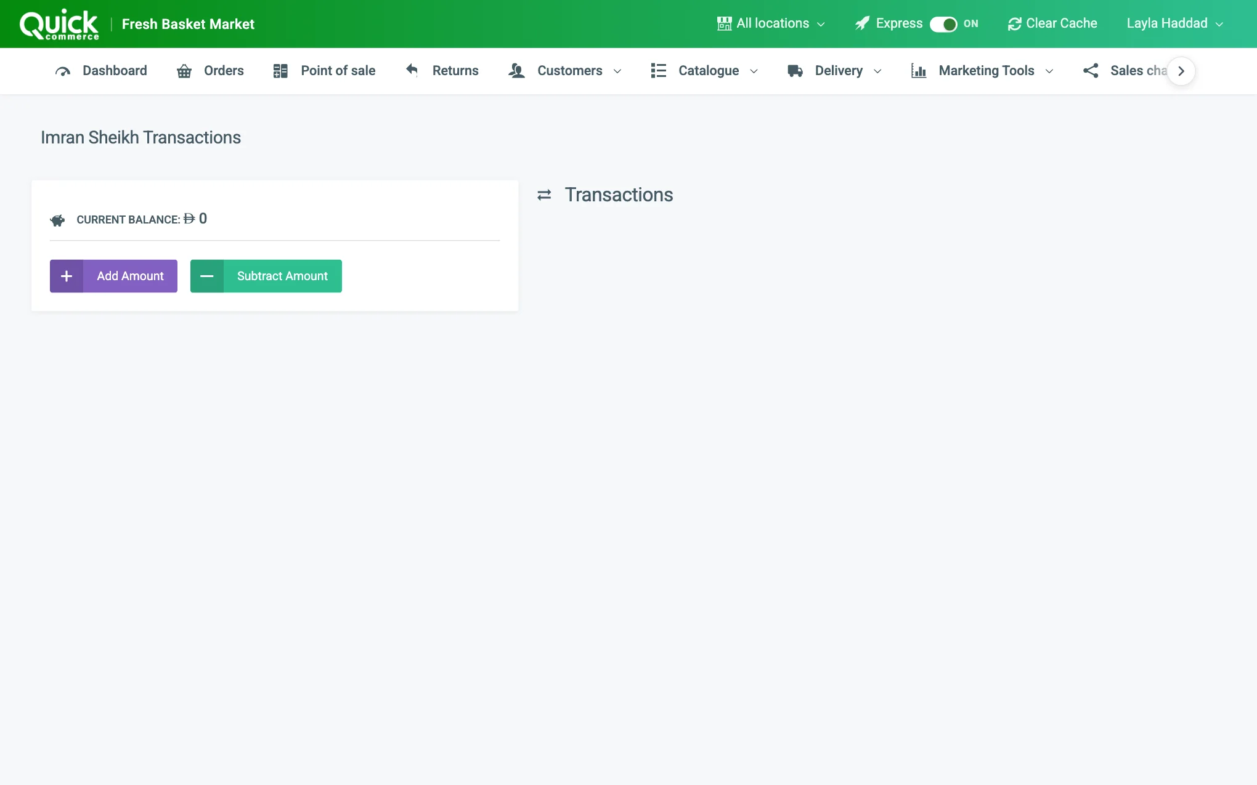Click the Subtract Amount button label
The width and height of the screenshot is (1257, 785).
click(282, 276)
